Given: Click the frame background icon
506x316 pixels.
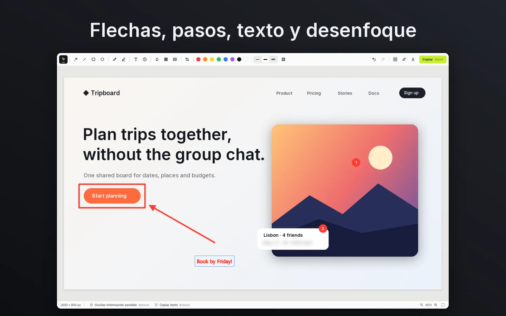Looking at the screenshot, I should pyautogui.click(x=395, y=59).
